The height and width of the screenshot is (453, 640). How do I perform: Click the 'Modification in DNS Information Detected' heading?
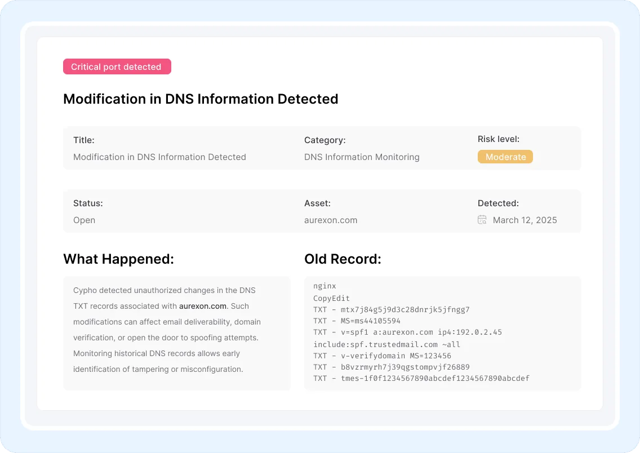pyautogui.click(x=201, y=99)
